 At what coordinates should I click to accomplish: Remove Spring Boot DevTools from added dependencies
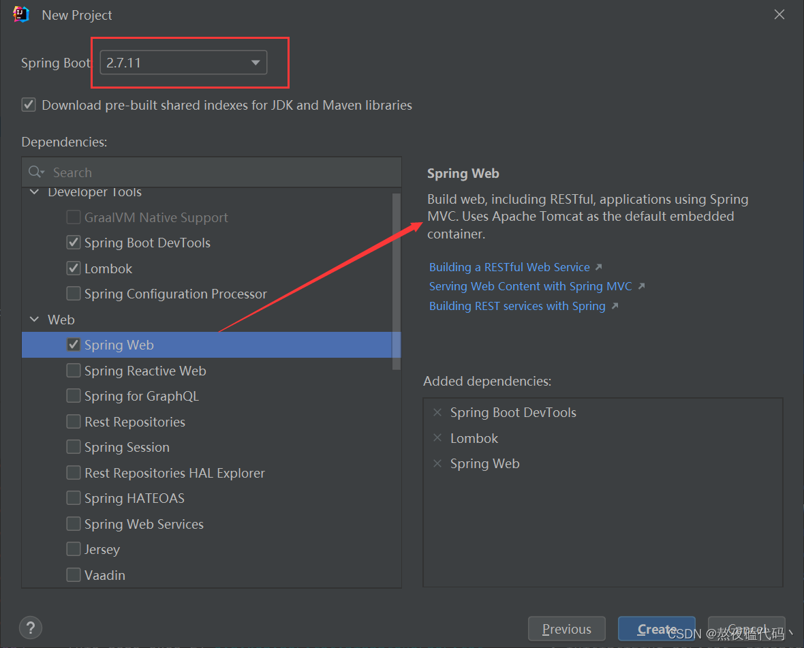437,412
